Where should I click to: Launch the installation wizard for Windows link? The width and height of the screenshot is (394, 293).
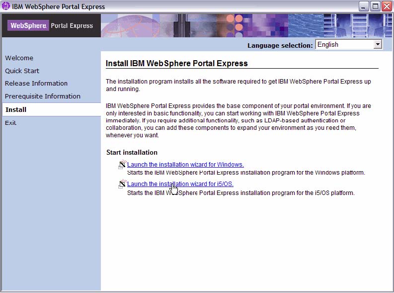[185, 165]
